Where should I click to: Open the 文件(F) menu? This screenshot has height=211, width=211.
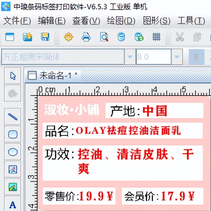click(17, 21)
